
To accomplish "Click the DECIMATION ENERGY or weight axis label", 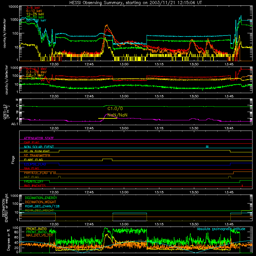I will coord(5,208).
